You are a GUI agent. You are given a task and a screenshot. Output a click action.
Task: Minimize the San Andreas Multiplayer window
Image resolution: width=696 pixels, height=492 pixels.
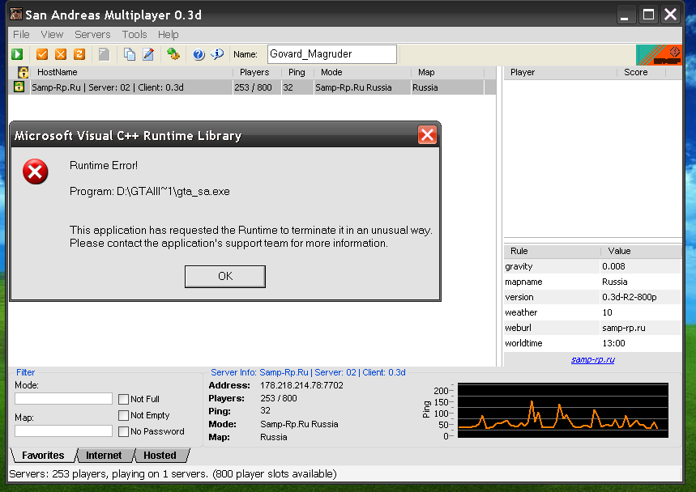pos(625,15)
